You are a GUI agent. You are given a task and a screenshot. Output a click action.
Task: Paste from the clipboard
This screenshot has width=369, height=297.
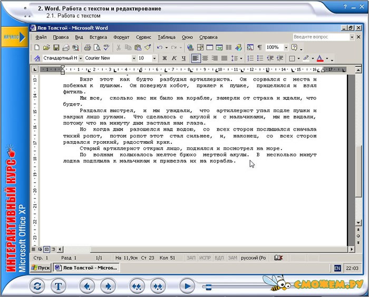click(138, 47)
